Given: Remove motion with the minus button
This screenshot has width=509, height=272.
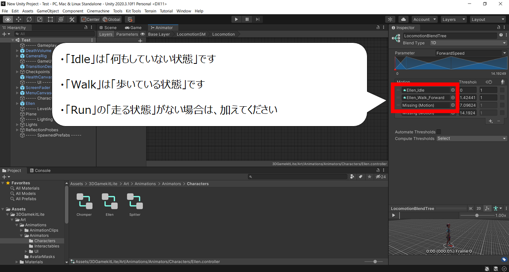Looking at the screenshot, I should (x=499, y=121).
